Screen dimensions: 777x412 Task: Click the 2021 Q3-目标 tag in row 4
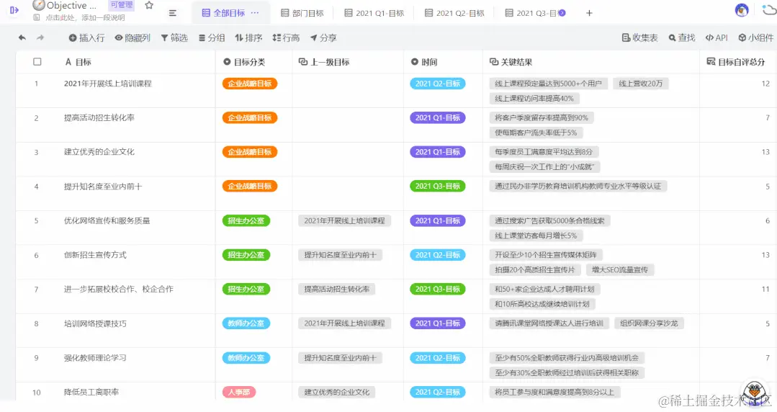pyautogui.click(x=438, y=187)
